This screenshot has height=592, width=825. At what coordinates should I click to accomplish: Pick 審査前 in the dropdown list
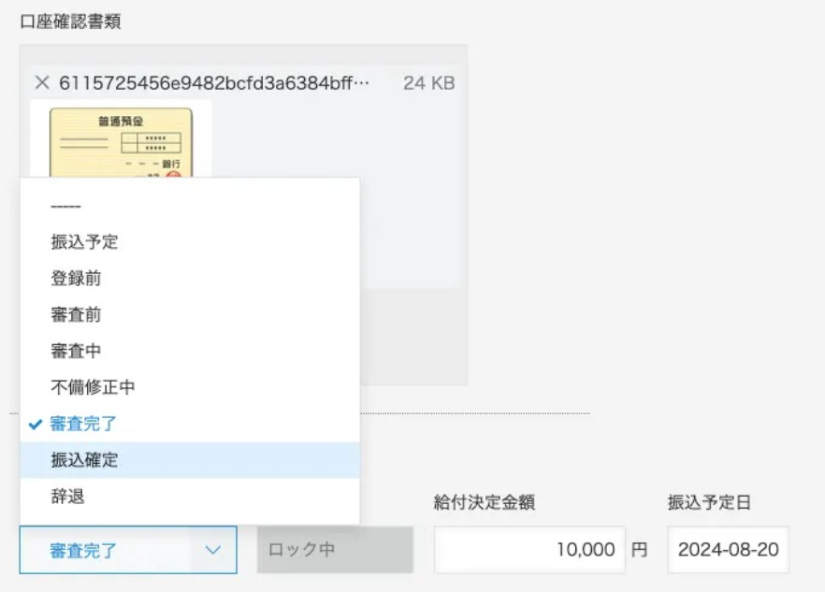tap(76, 315)
